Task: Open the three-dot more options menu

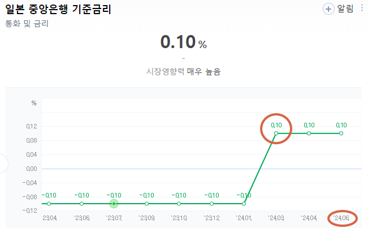Action: pos(362,7)
